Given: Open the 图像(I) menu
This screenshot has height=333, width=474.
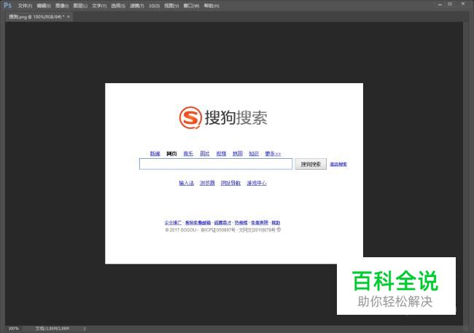Looking at the screenshot, I should coord(62,6).
